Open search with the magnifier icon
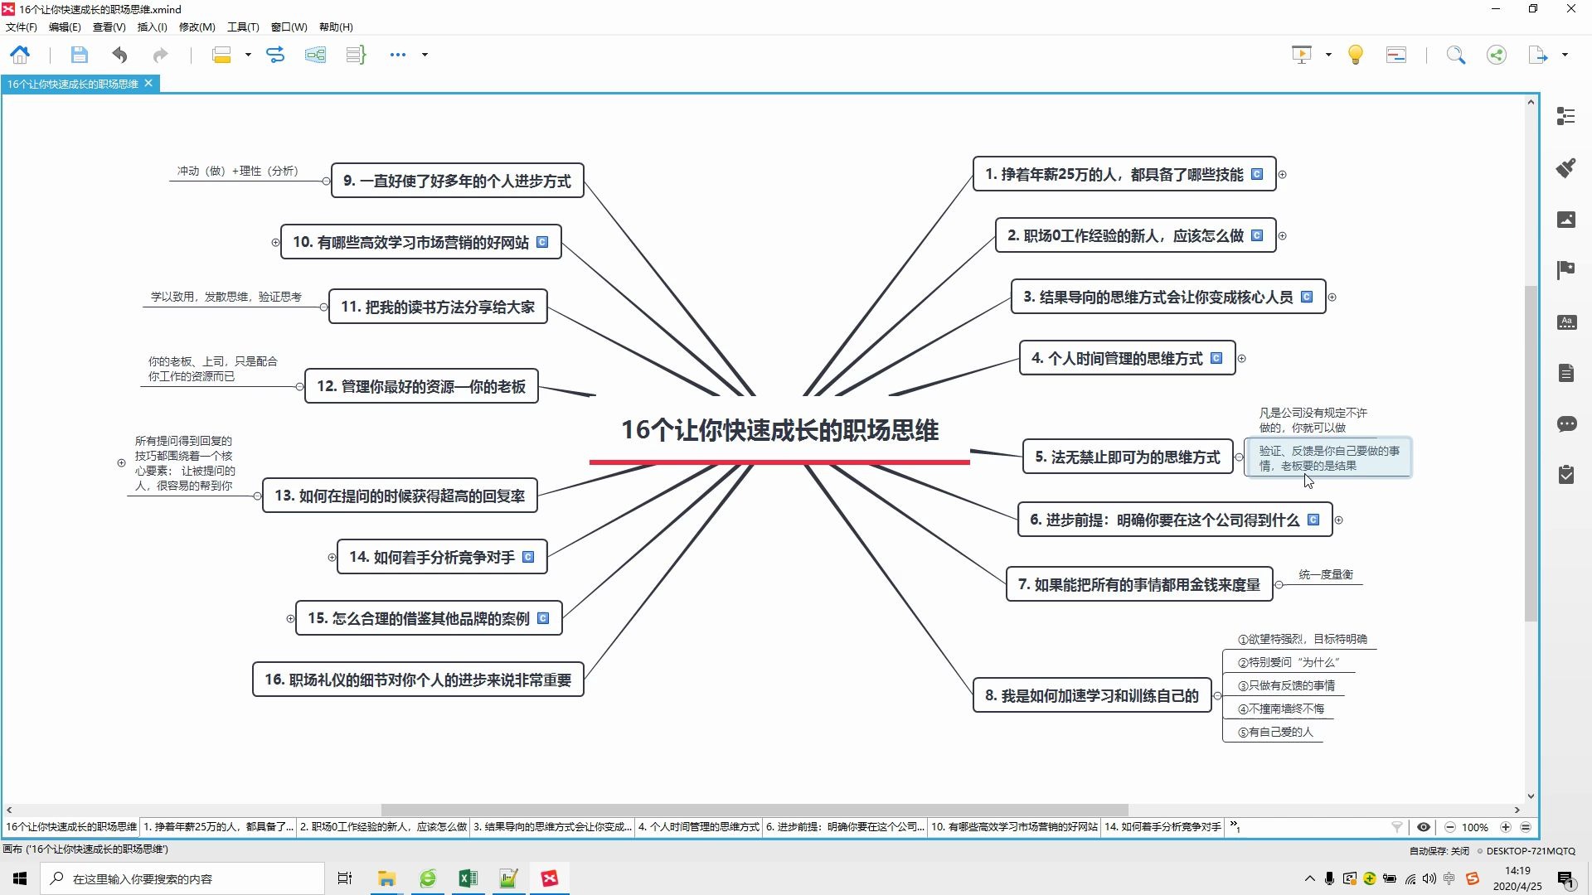This screenshot has width=1592, height=895. point(1456,55)
